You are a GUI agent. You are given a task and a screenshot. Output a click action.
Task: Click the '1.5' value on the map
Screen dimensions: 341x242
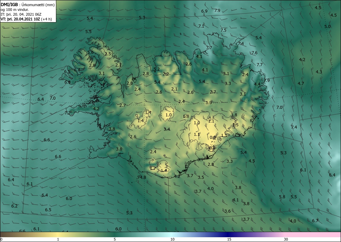tap(236, 125)
